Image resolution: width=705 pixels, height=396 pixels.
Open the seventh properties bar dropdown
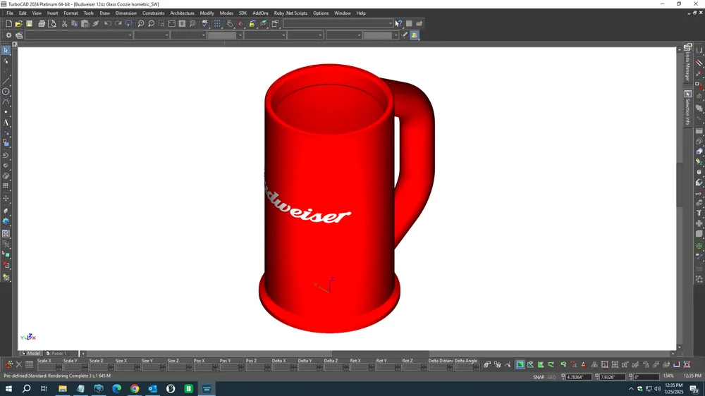[343, 35]
